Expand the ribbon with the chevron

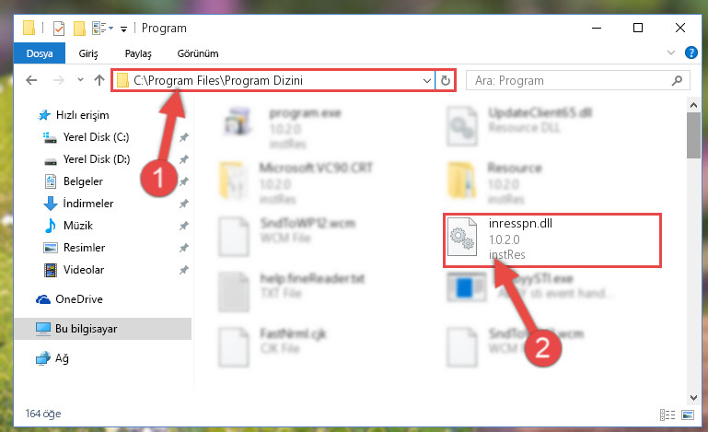point(670,53)
